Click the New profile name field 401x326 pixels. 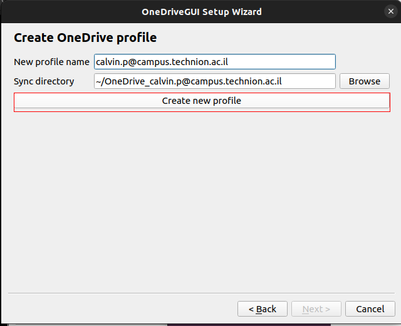click(214, 61)
